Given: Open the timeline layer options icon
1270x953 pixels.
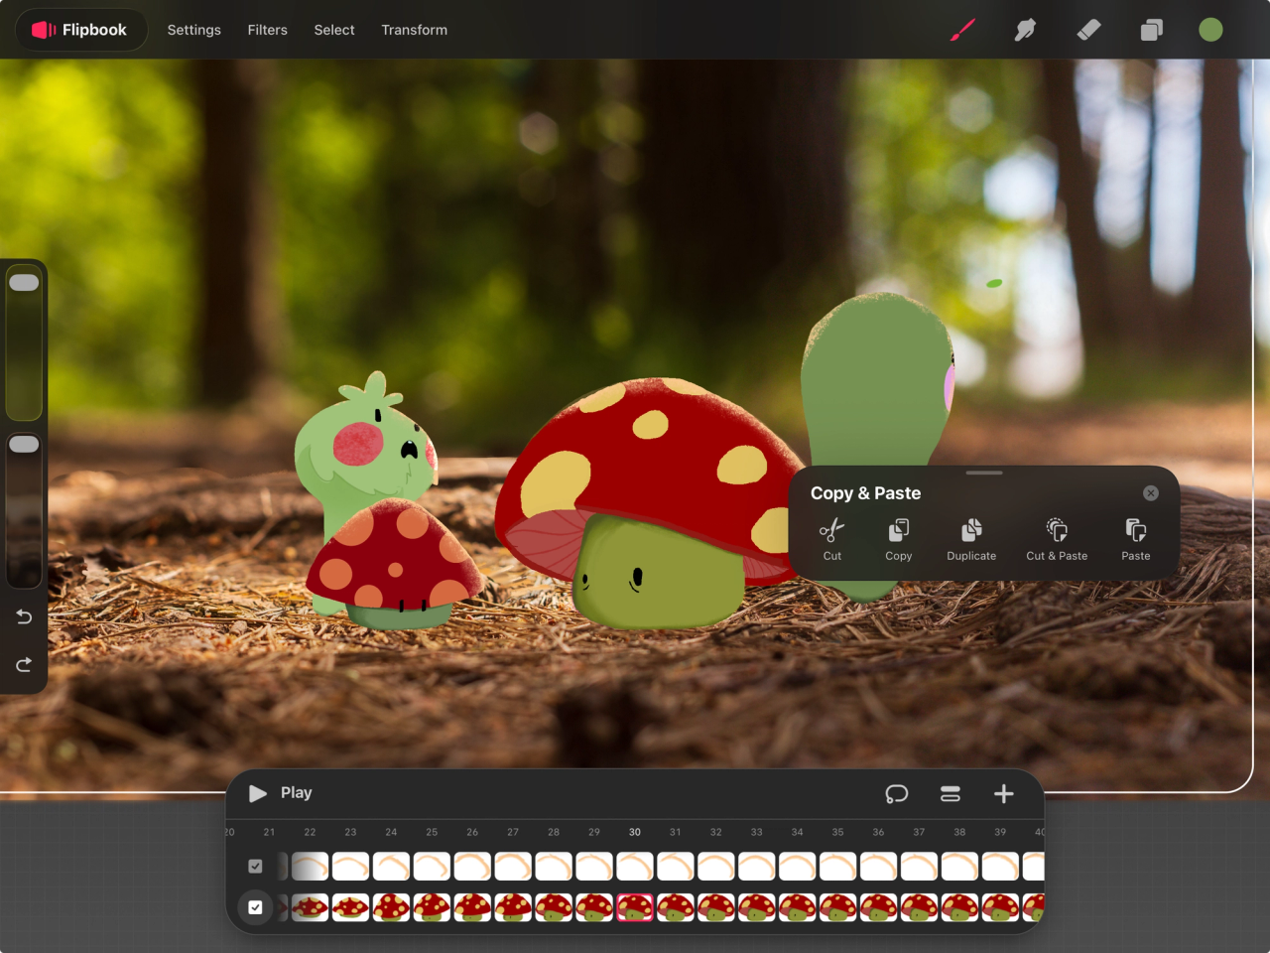Looking at the screenshot, I should (950, 793).
